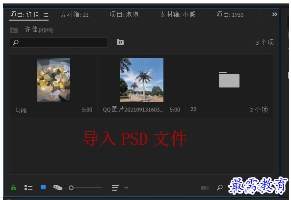
Task: Switch to icon view
Action: click(43, 188)
